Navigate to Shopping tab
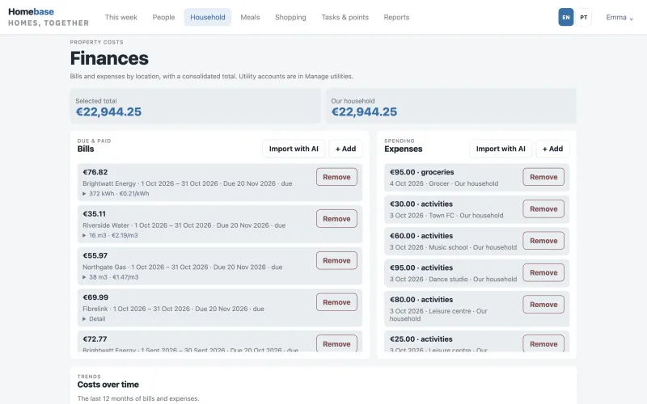 click(290, 17)
